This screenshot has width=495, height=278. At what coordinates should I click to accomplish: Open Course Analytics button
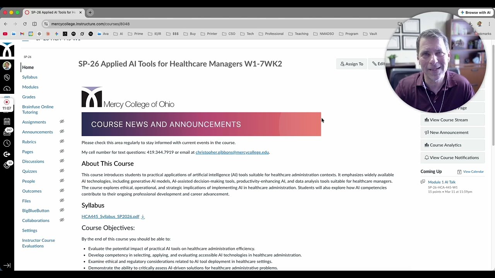tap(452, 145)
